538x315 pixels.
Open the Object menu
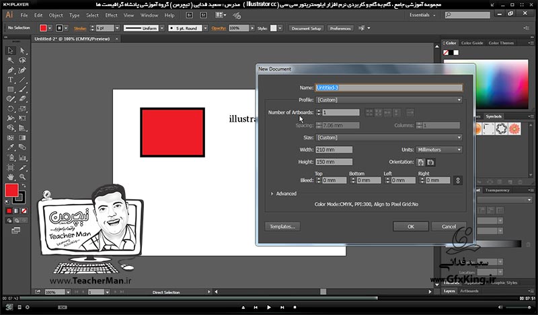click(x=56, y=15)
